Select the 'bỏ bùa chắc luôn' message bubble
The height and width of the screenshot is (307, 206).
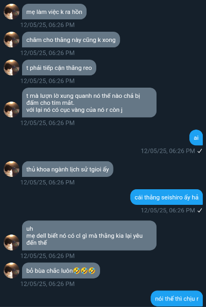coord(61,270)
